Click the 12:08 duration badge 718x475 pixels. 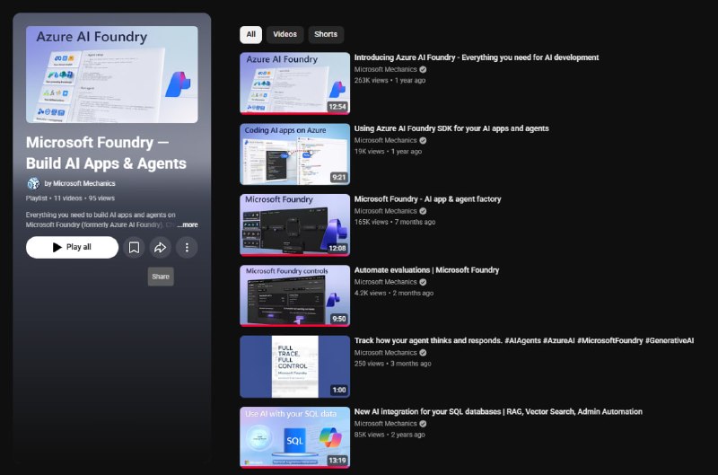point(337,248)
